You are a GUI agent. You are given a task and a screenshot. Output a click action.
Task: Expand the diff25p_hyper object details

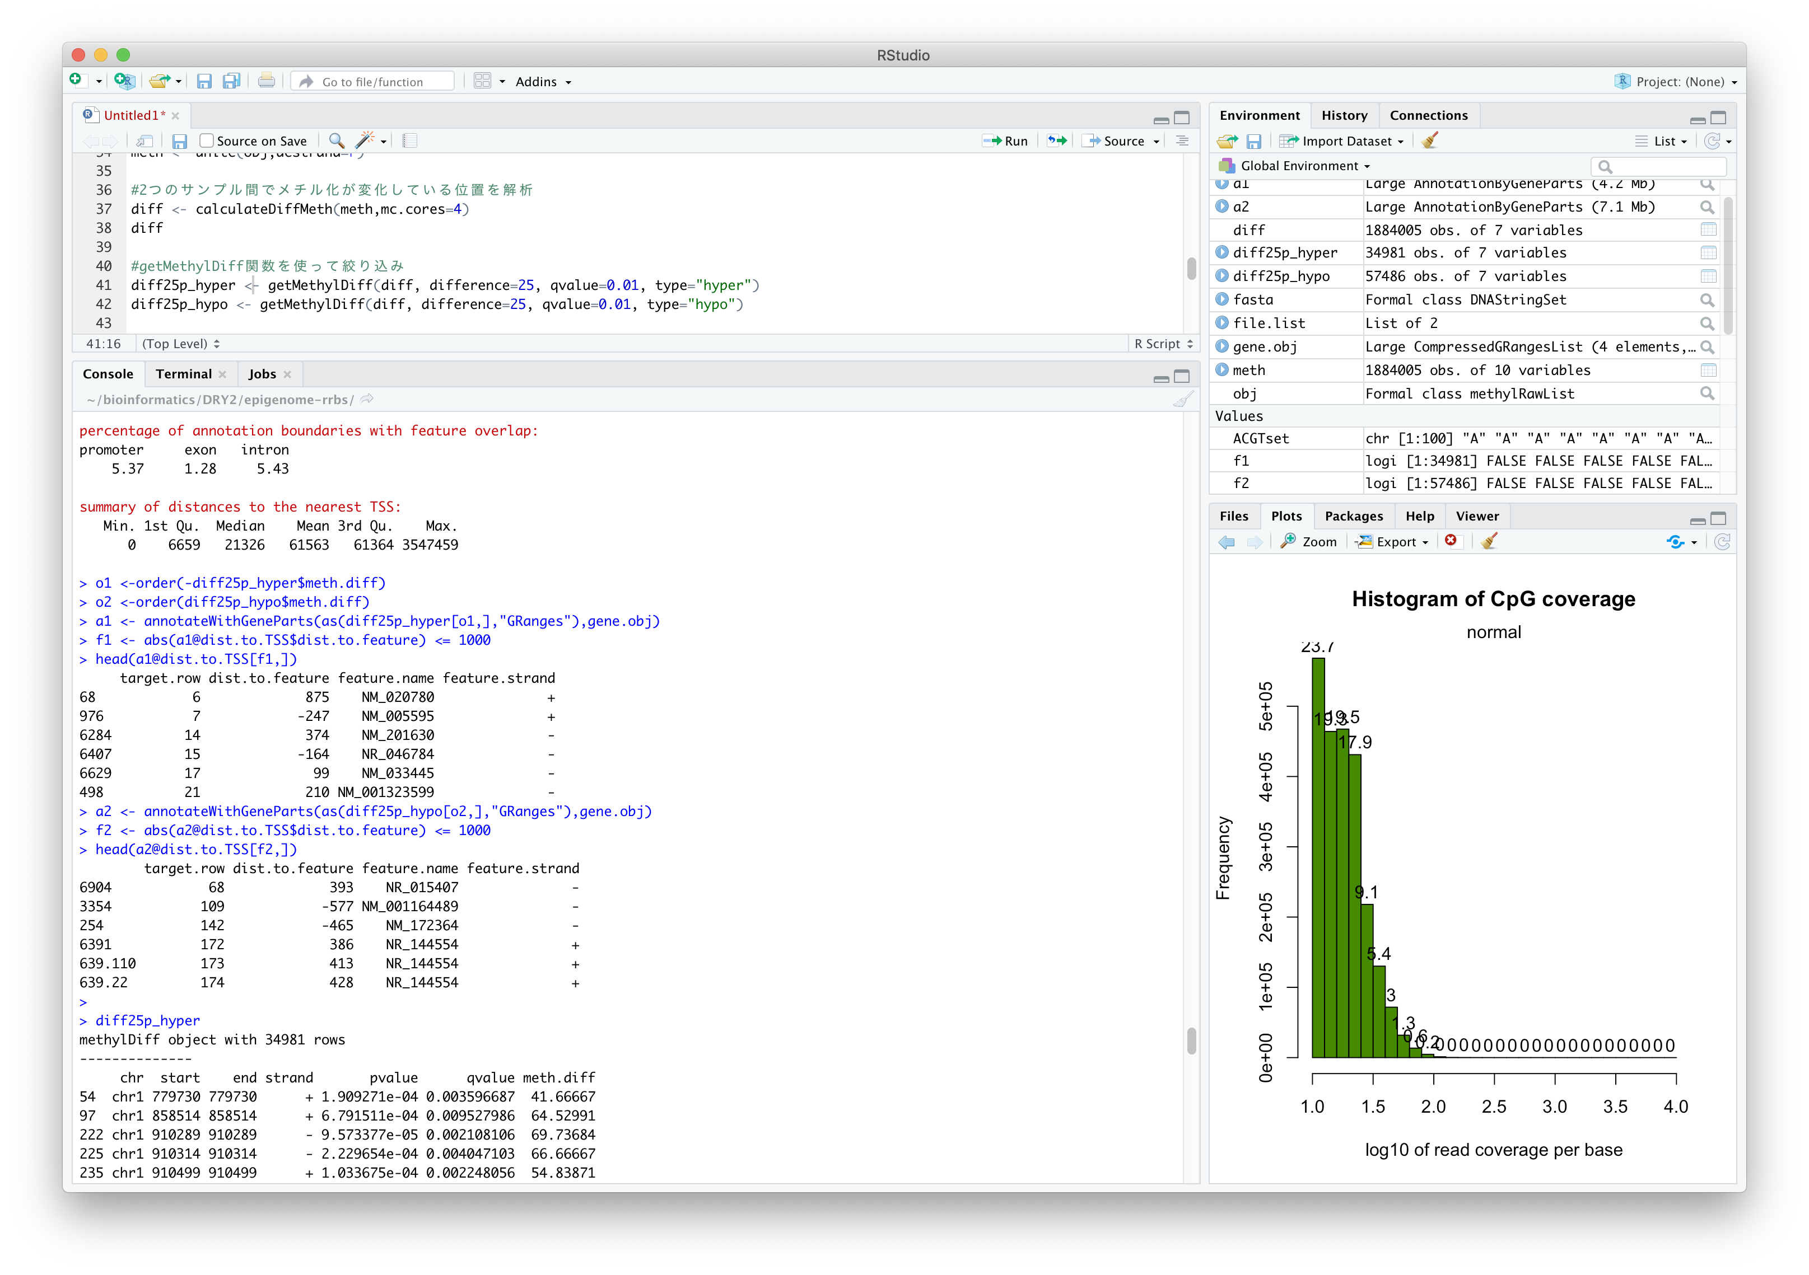coord(1222,253)
